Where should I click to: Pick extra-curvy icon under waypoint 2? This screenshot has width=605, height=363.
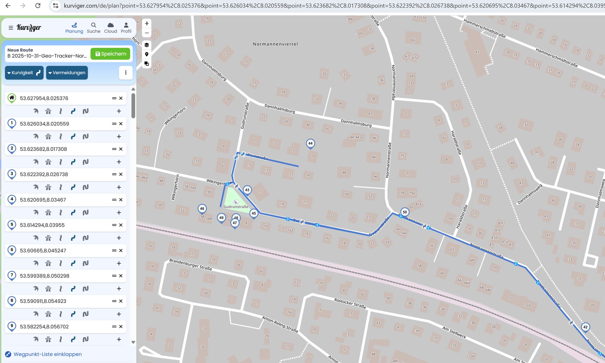(x=85, y=162)
